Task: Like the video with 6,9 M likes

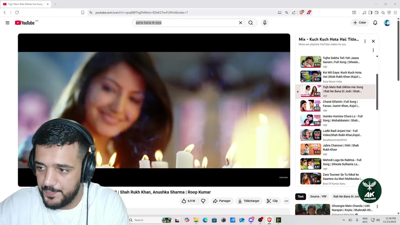Action: (x=188, y=201)
